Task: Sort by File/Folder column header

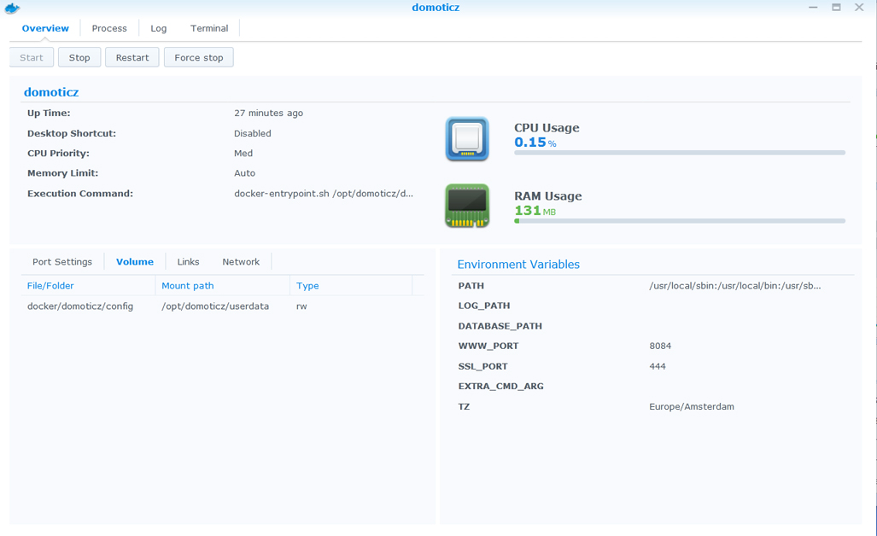Action: [x=88, y=286]
